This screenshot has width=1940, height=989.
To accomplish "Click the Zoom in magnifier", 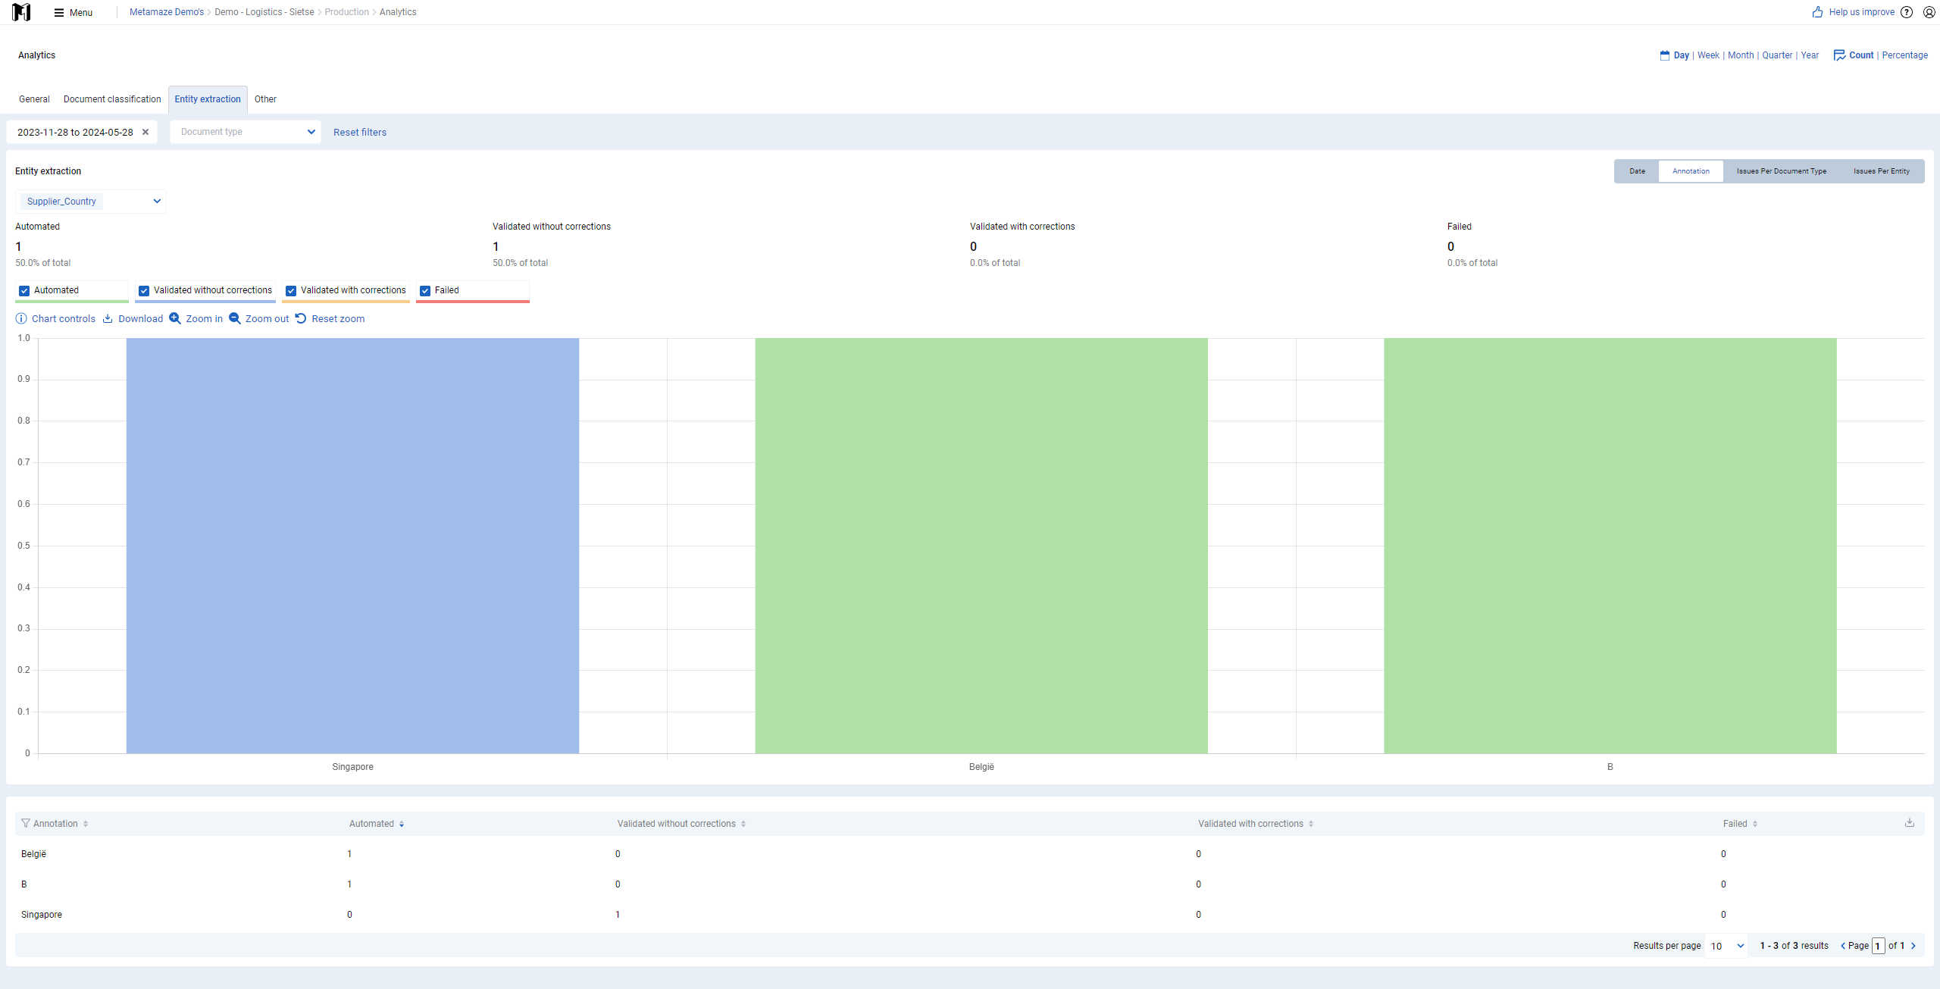I will 175,318.
